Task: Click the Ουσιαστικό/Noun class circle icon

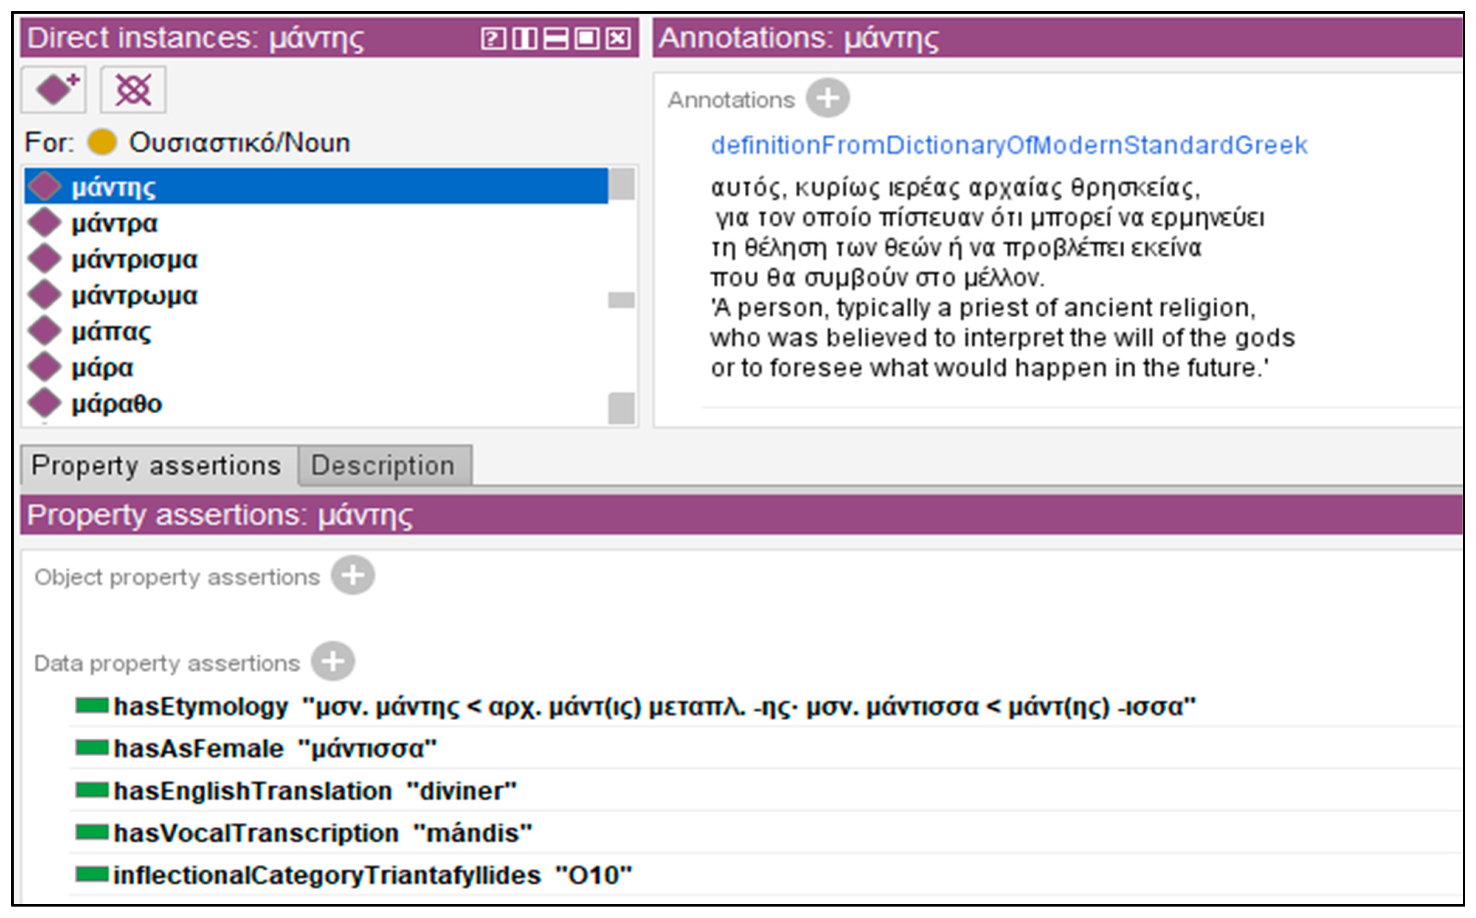Action: tap(101, 143)
